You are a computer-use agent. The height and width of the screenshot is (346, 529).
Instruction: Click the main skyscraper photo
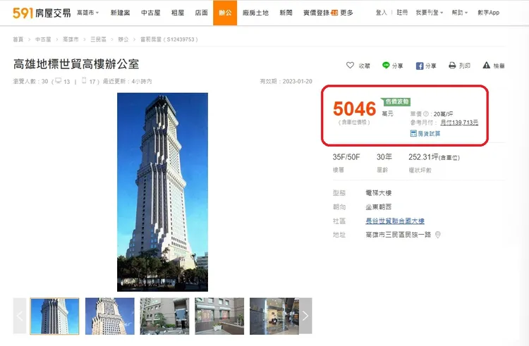click(163, 192)
